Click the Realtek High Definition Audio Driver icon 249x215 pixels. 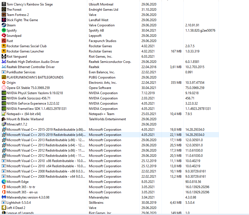coord(4,62)
